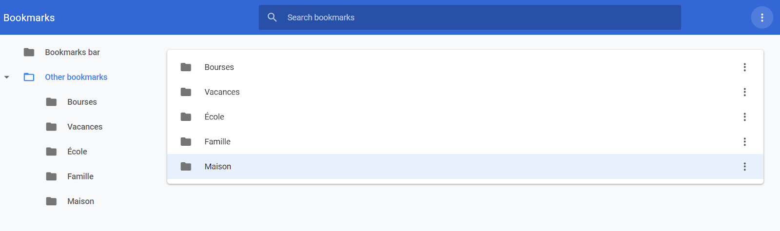Select the Famille folder in the list
Viewport: 780px width, 231px height.
click(x=465, y=142)
